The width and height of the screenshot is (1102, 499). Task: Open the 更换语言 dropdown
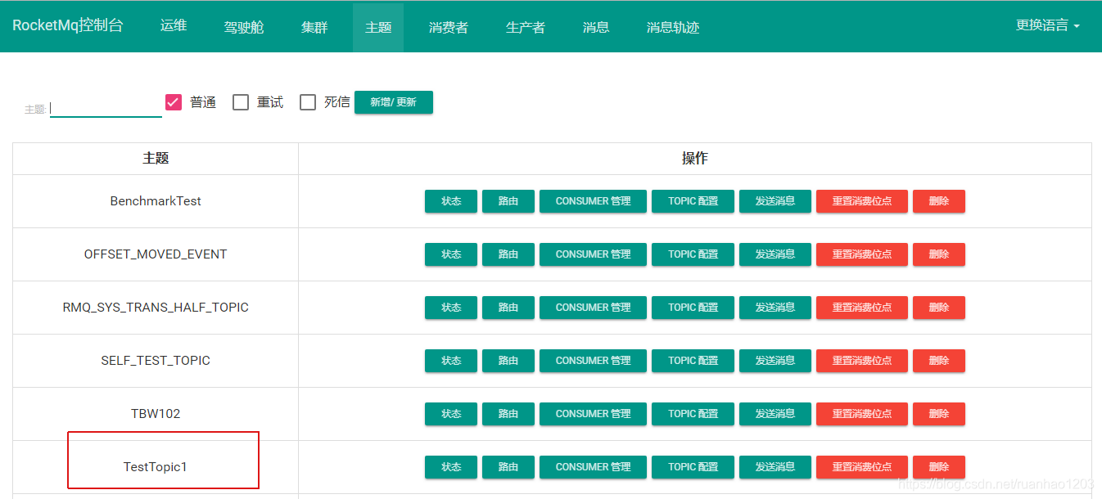[1048, 25]
